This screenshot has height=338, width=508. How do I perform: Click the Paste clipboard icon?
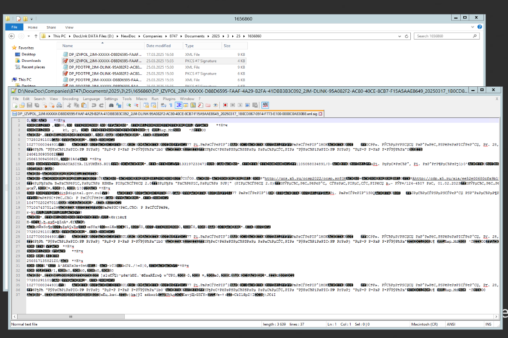tap(84, 105)
